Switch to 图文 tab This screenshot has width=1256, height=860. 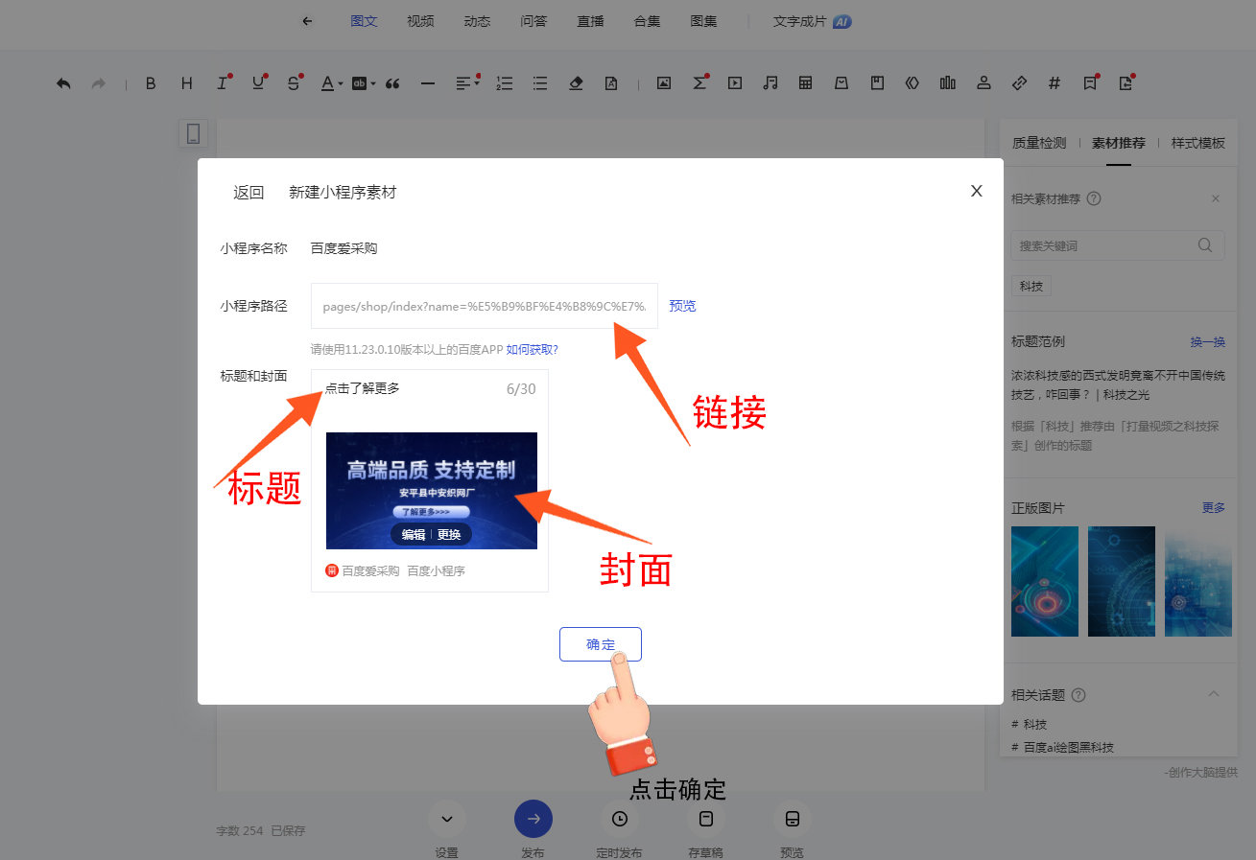364,21
